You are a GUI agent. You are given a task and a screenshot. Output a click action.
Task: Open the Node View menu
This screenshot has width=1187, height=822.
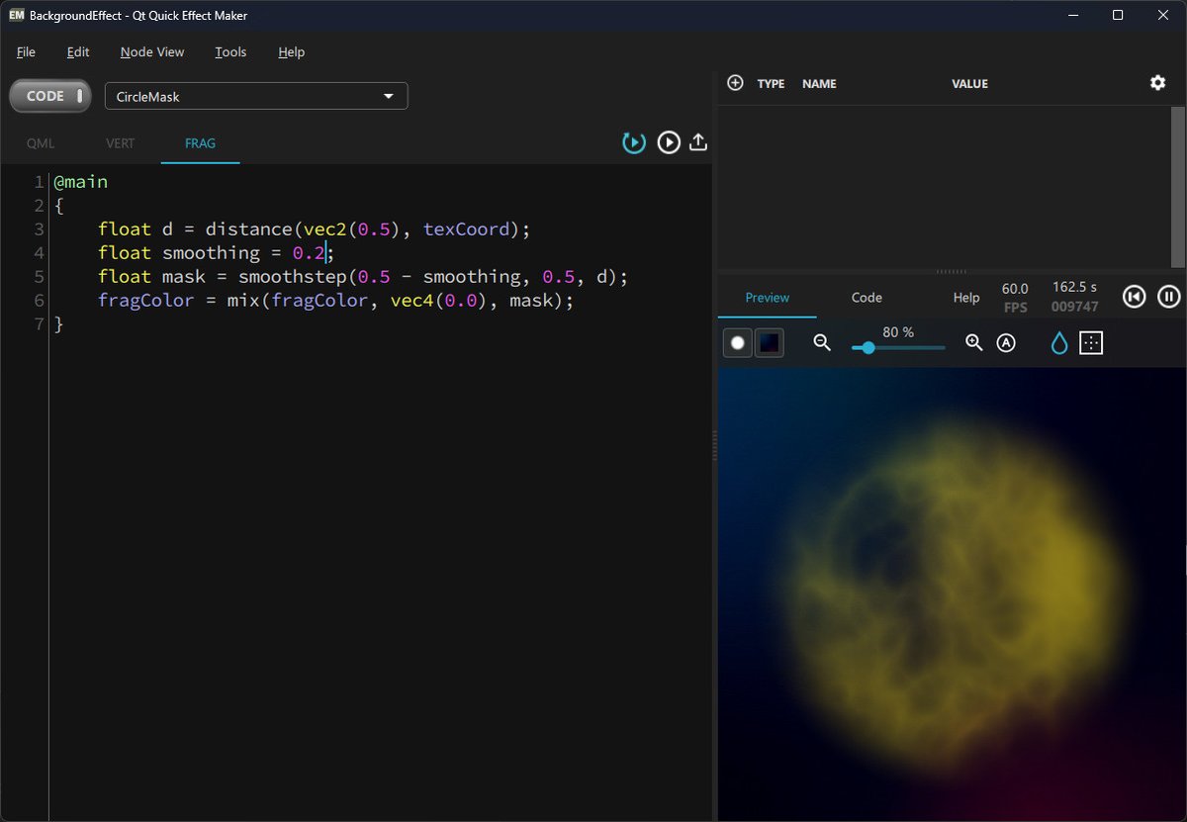click(x=152, y=51)
